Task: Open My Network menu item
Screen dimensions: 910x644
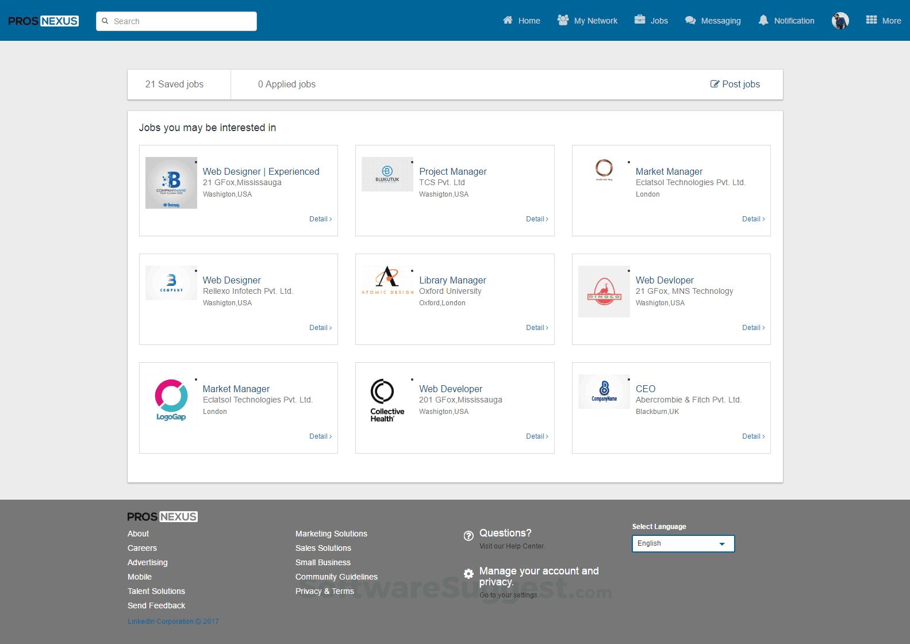Action: click(588, 21)
